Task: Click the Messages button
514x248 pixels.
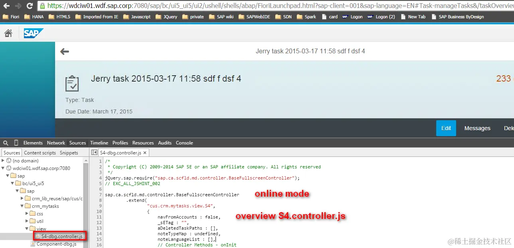Action: pos(477,128)
